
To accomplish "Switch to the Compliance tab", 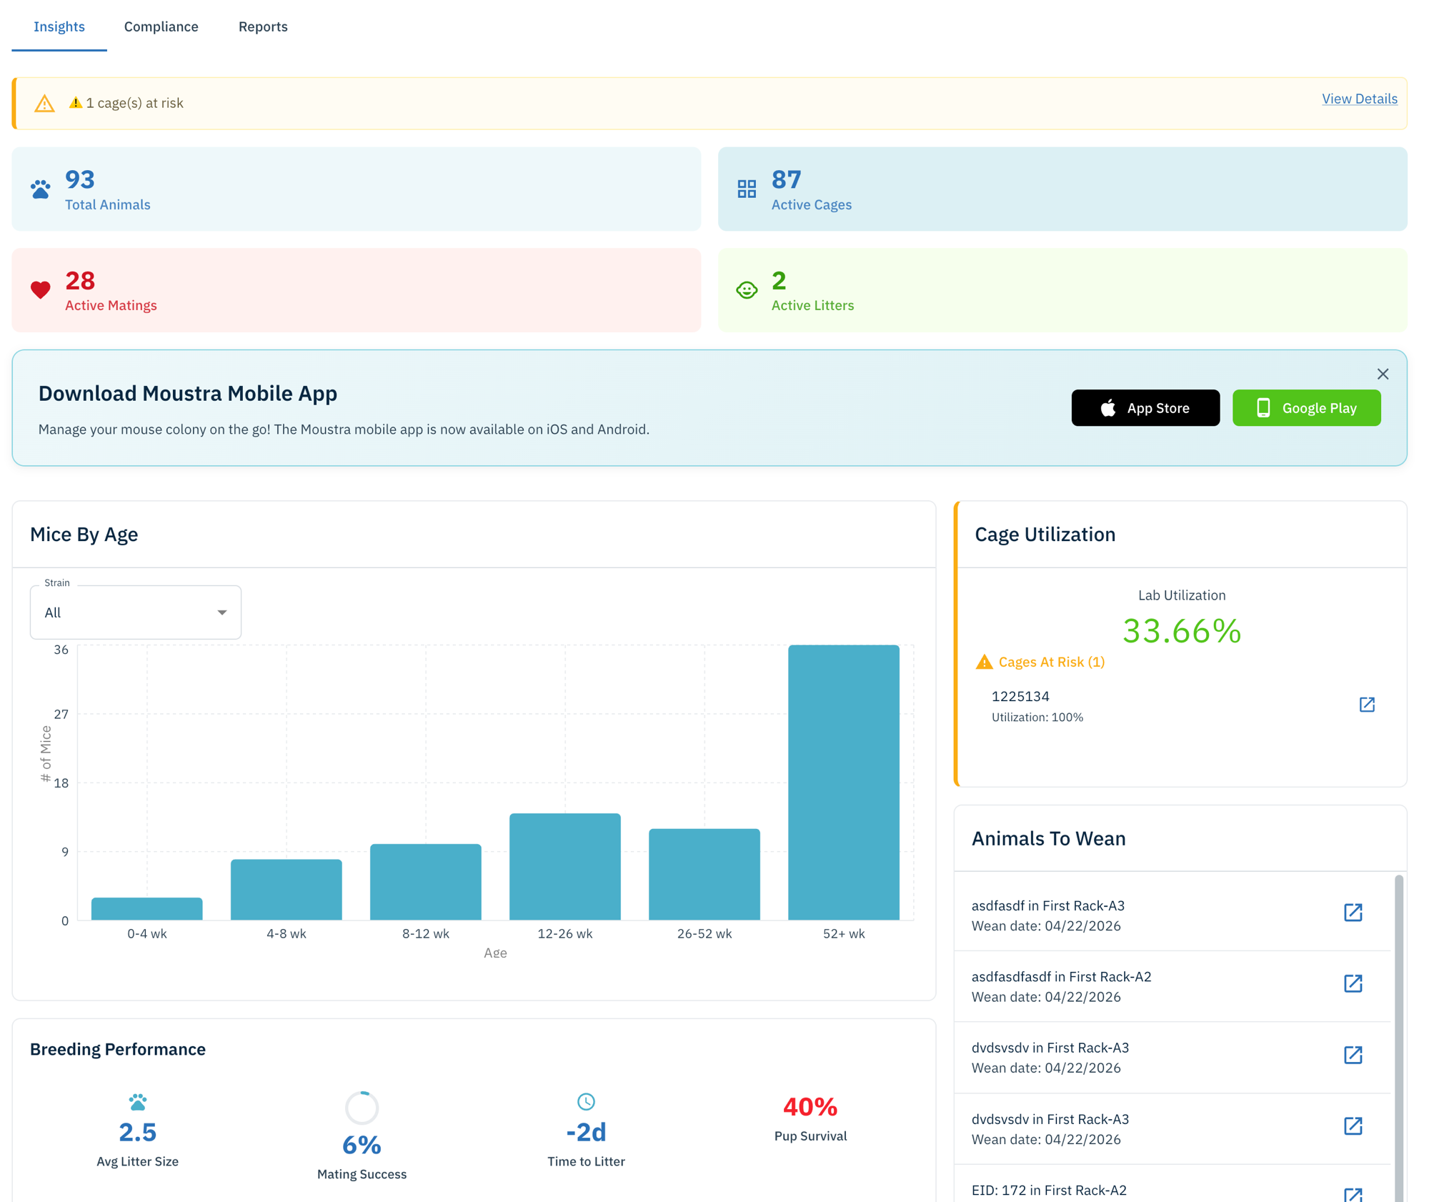I will 161,26.
